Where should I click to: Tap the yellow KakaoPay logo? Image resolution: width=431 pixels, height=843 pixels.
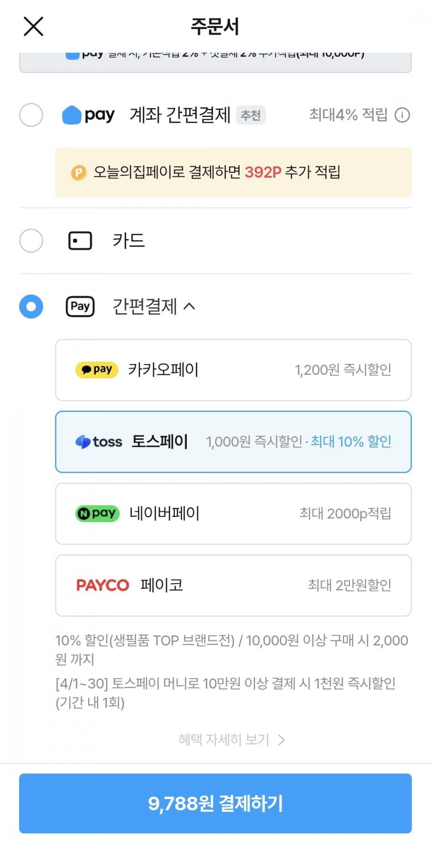point(97,370)
